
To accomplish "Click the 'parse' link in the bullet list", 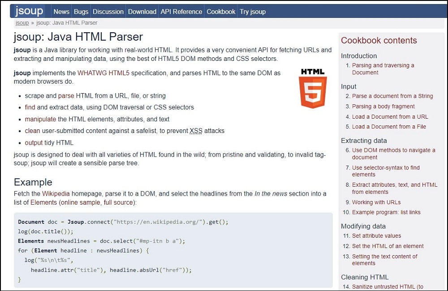I will tap(66, 96).
